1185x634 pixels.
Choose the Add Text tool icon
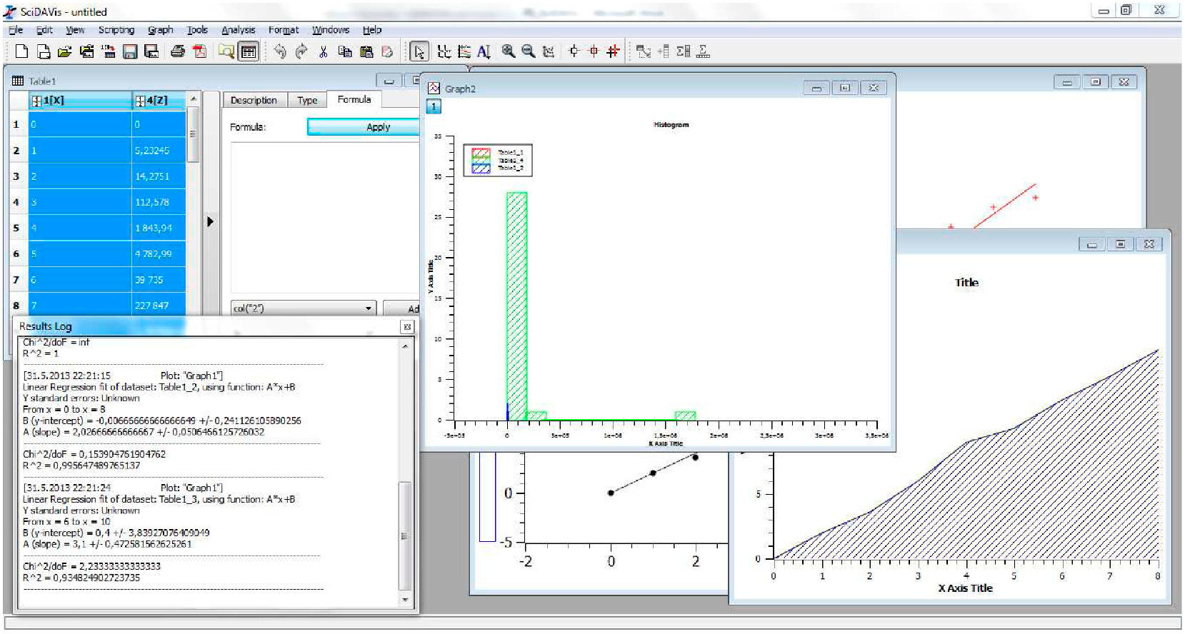point(484,51)
